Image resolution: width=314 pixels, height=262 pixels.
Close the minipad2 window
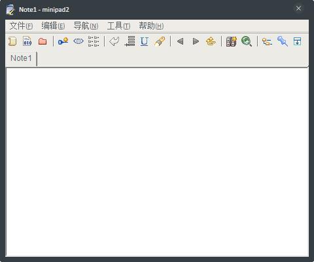point(298,9)
